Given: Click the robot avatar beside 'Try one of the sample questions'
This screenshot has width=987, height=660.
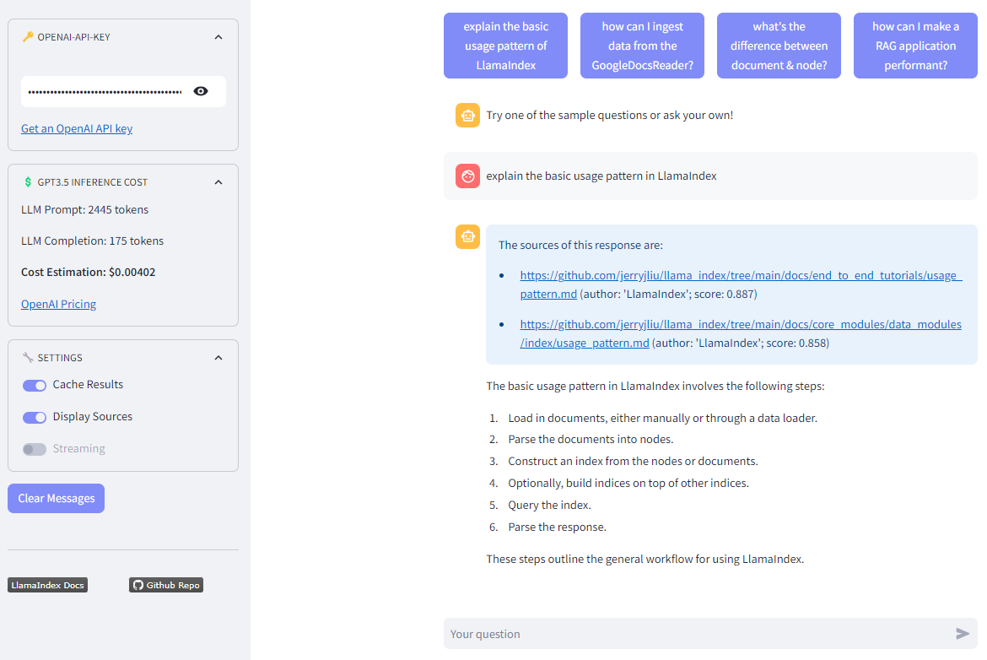Looking at the screenshot, I should (467, 116).
